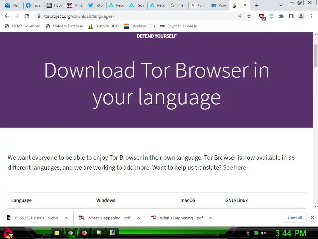The width and height of the screenshot is (318, 239).
Task: Bookmark this page with the star icon
Action: click(x=249, y=16)
